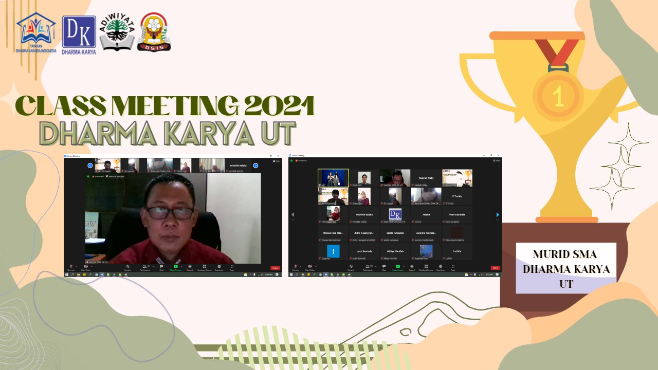The height and width of the screenshot is (370, 658).
Task: Open Breakout Rooms in right Zoom window
Action: (426, 268)
